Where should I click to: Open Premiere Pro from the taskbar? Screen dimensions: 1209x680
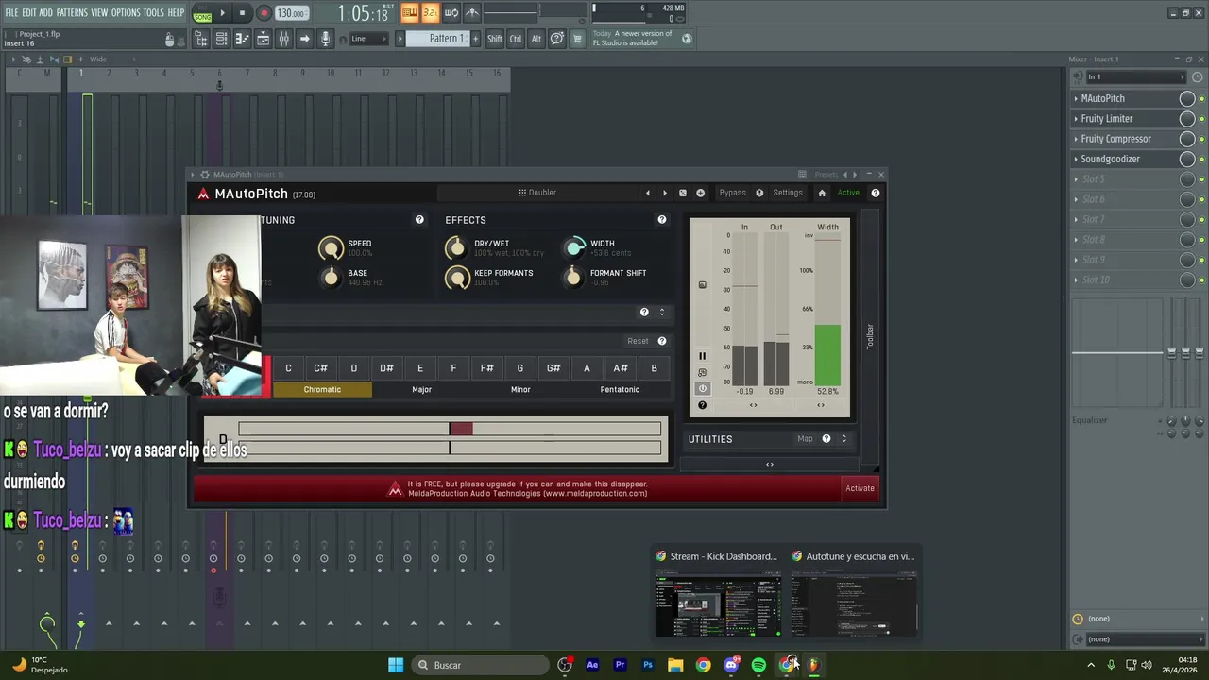[x=620, y=665]
